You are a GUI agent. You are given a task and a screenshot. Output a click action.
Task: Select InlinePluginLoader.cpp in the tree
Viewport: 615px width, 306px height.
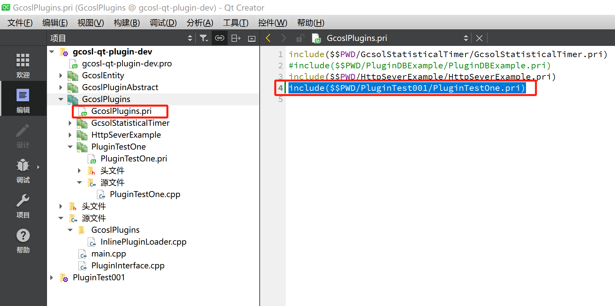143,242
